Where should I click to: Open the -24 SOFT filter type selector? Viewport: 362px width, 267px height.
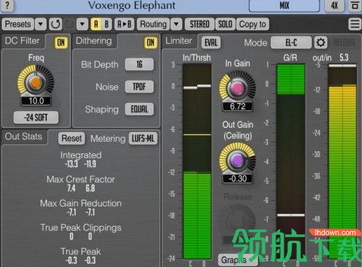[x=35, y=118]
